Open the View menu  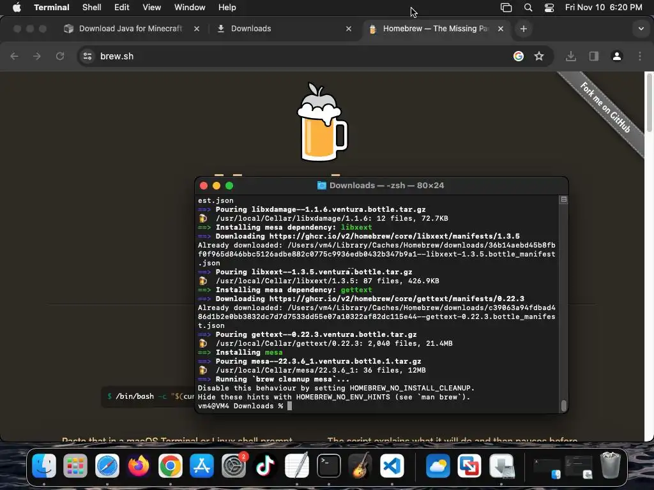152,7
